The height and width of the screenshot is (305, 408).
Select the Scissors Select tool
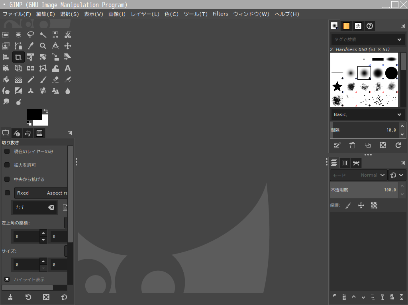[x=68, y=35]
